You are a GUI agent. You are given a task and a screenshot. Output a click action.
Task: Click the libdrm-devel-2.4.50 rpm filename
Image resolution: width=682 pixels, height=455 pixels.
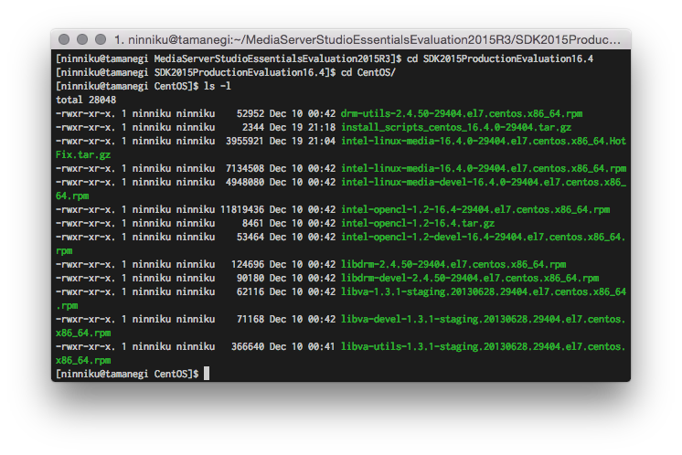click(470, 278)
